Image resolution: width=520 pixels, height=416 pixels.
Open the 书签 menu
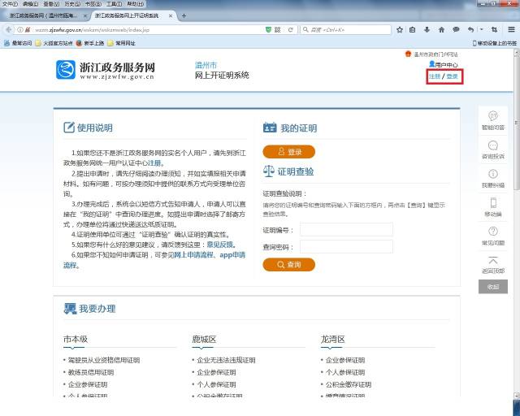click(x=93, y=3)
